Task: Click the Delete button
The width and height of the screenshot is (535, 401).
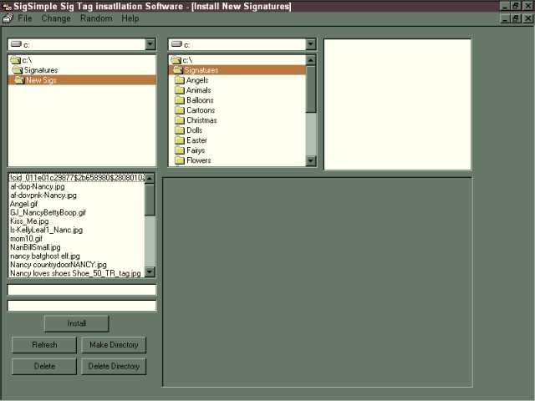Action: (44, 367)
